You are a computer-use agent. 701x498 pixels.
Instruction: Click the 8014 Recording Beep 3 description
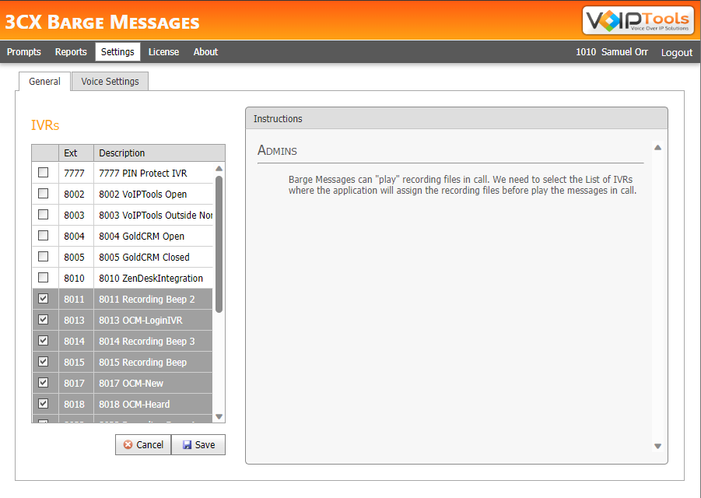147,341
